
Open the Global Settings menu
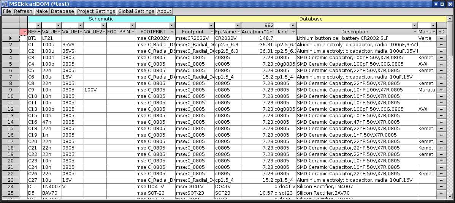pos(136,11)
